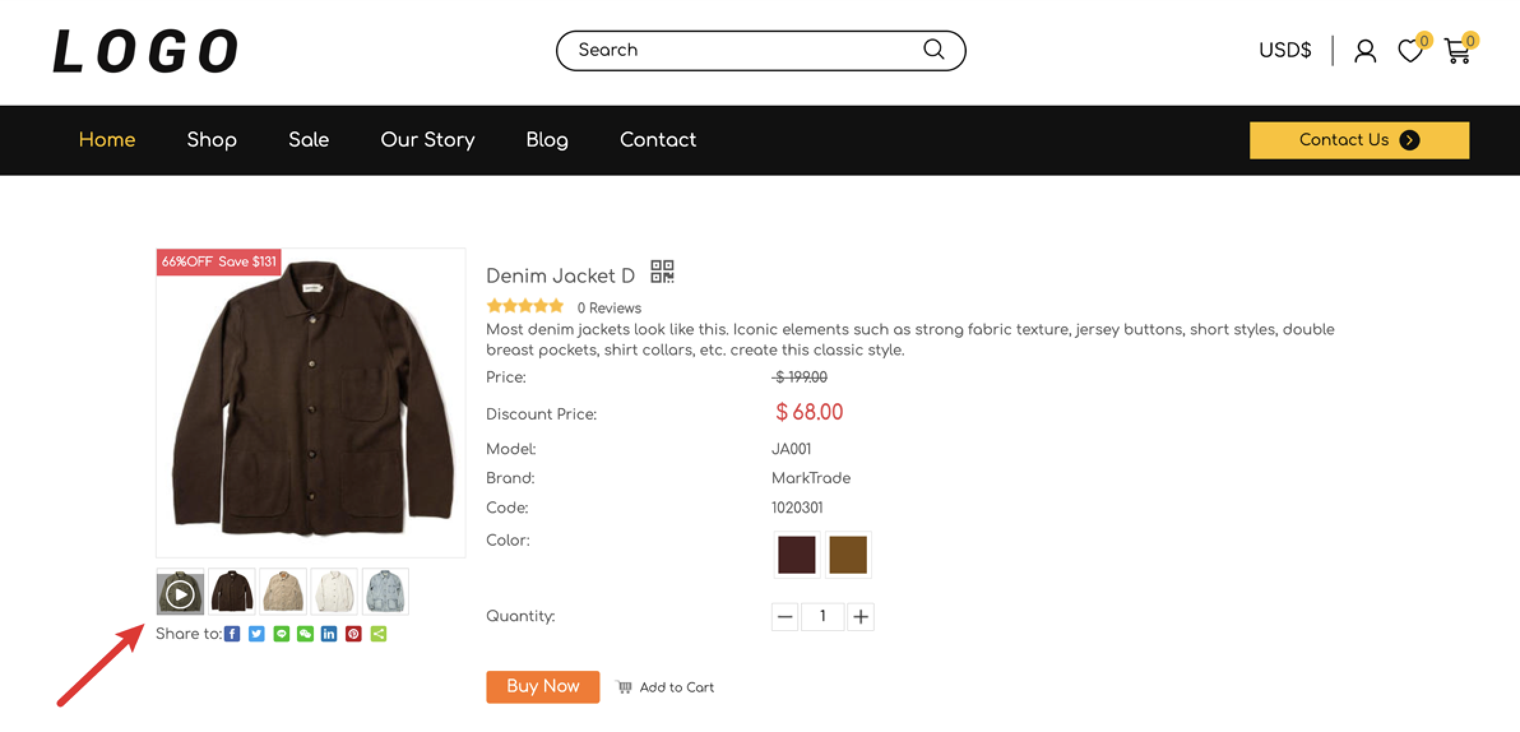The height and width of the screenshot is (732, 1520).
Task: Share product on LinkedIn
Action: point(329,634)
